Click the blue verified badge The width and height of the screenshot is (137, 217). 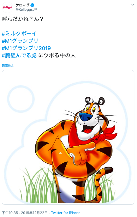tap(32, 5)
